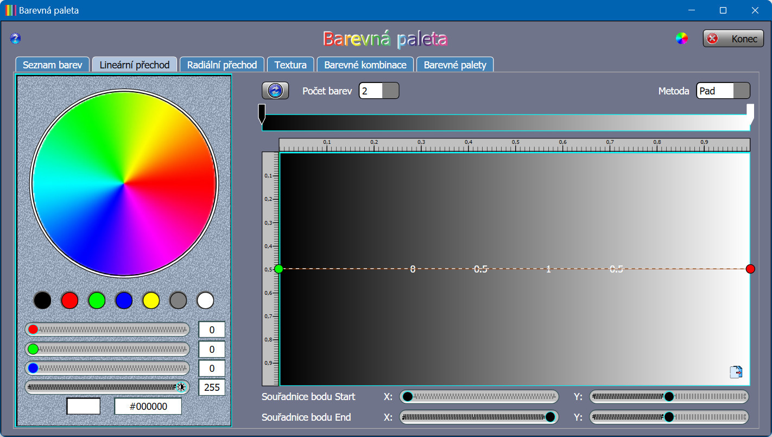Viewport: 772px width, 437px height.
Task: Minimize the Barevná paleta window
Action: click(x=692, y=10)
